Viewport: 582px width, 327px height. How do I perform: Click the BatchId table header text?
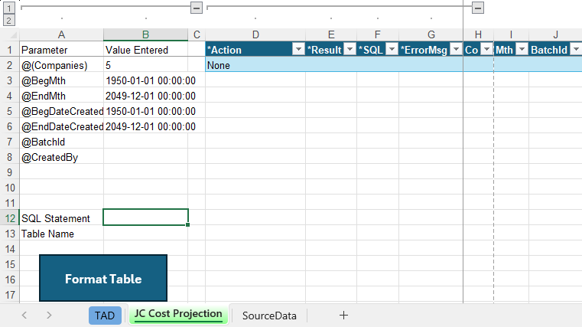pos(549,50)
